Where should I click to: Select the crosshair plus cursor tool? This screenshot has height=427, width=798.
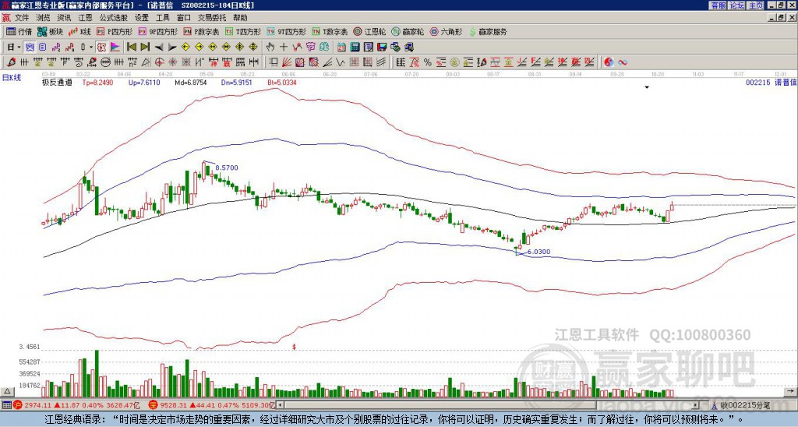(284, 48)
